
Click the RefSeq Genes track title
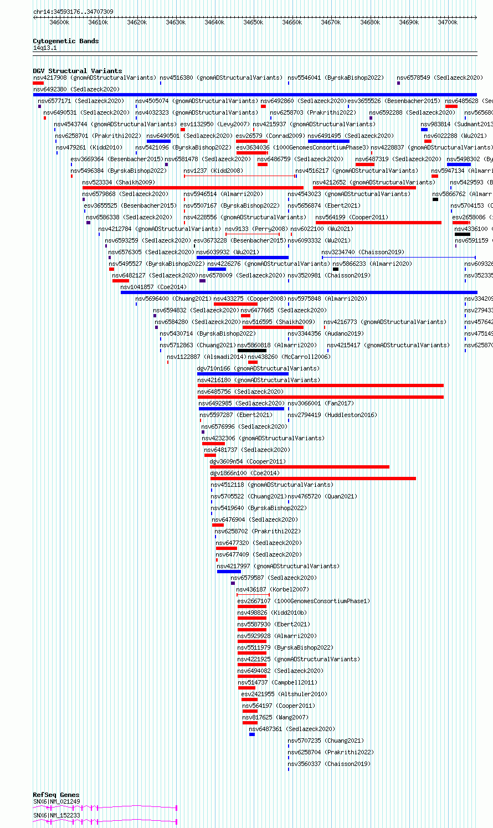point(56,795)
